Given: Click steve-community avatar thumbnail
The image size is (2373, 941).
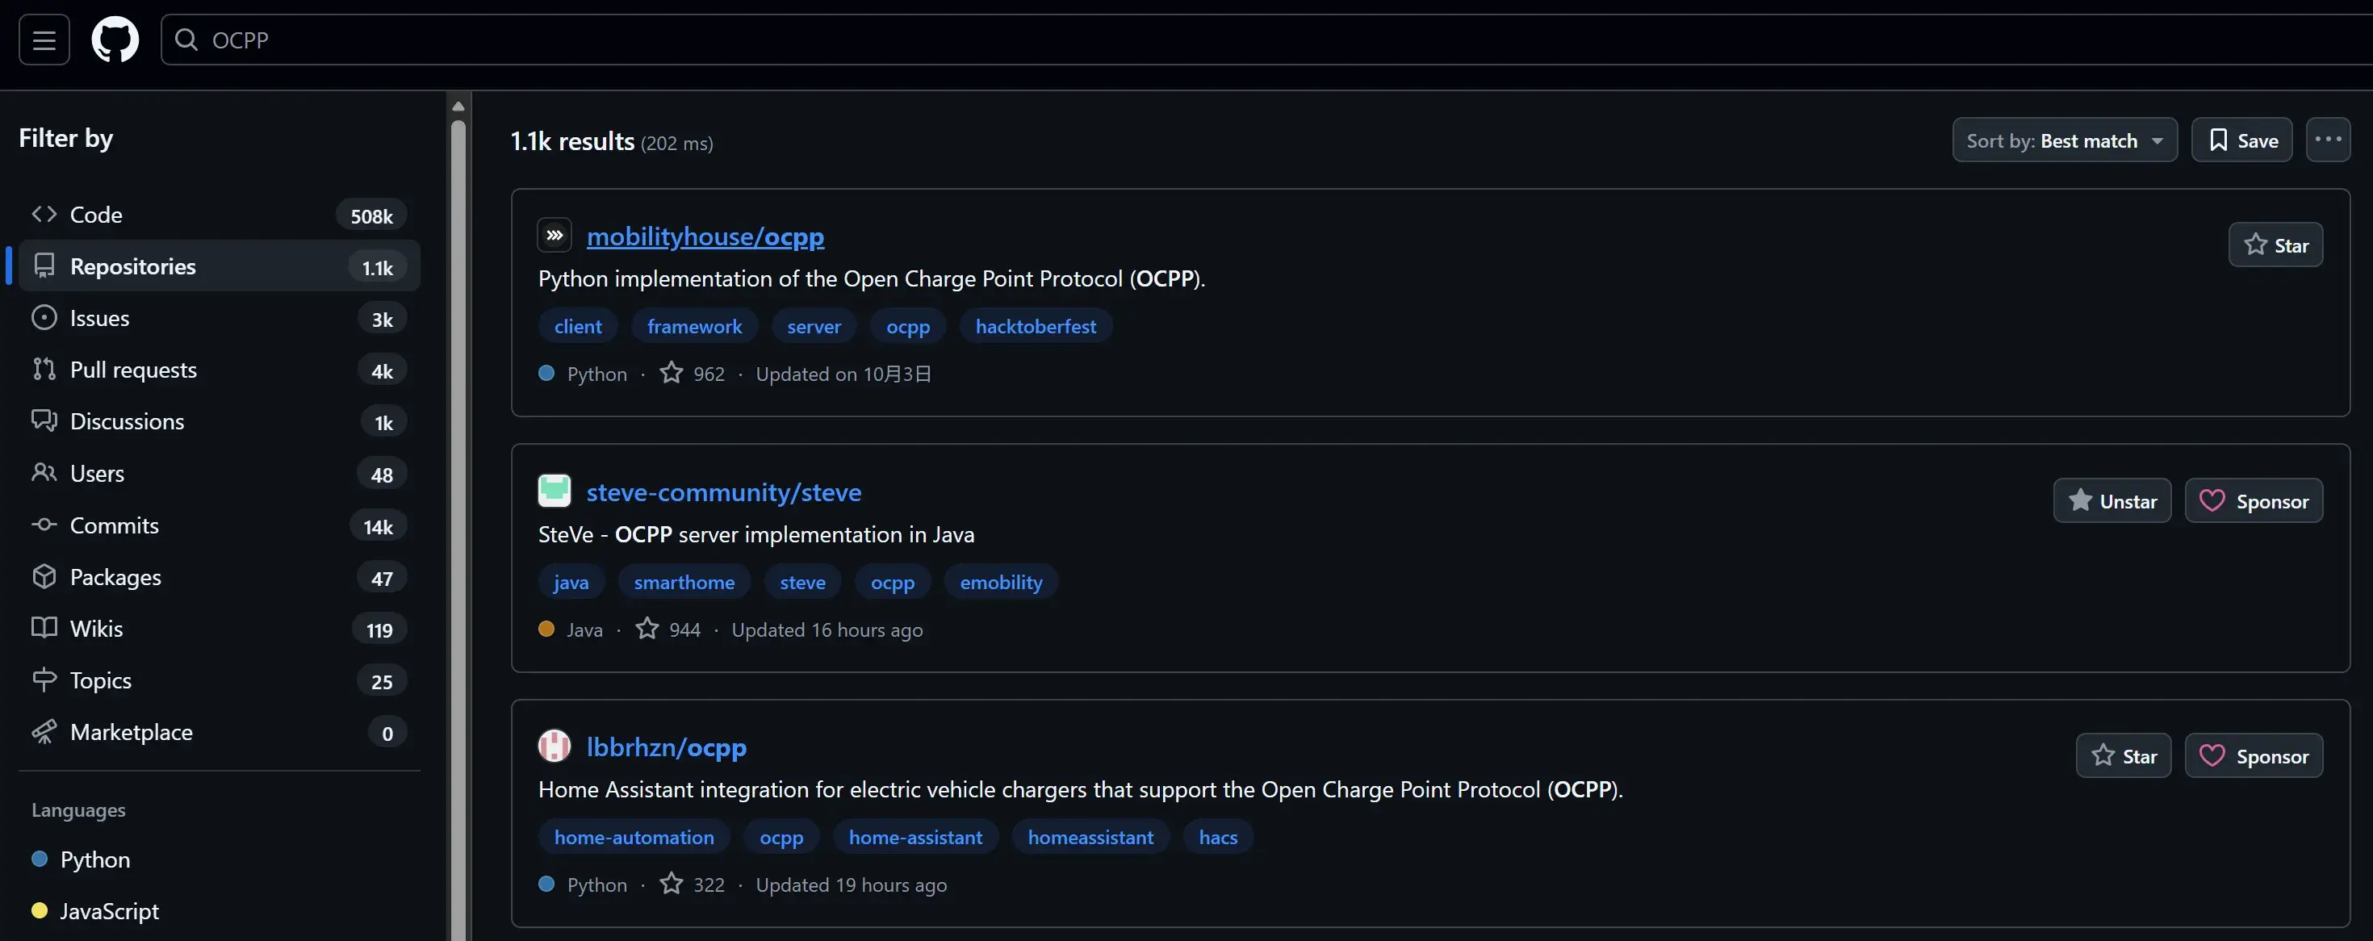Looking at the screenshot, I should click(x=555, y=491).
